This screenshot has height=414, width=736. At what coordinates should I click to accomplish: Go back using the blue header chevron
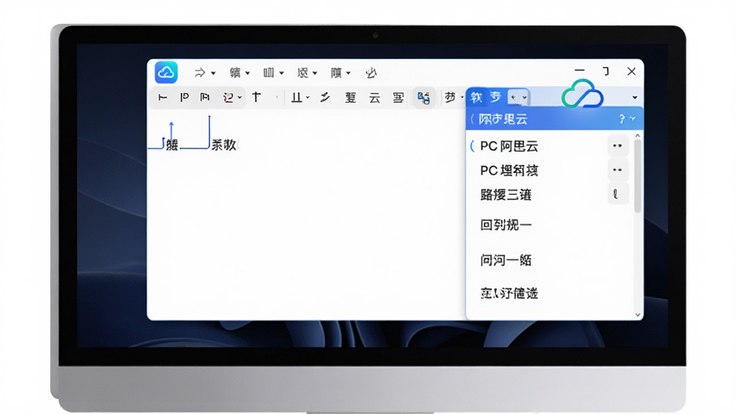(472, 119)
